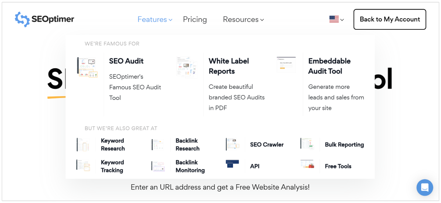The height and width of the screenshot is (203, 441).
Task: Click the SEOptimer gear logo
Action: 22,19
